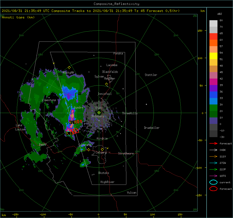Click the Cochrane label
This screenshot has height=218, width=233.
(x=85, y=145)
